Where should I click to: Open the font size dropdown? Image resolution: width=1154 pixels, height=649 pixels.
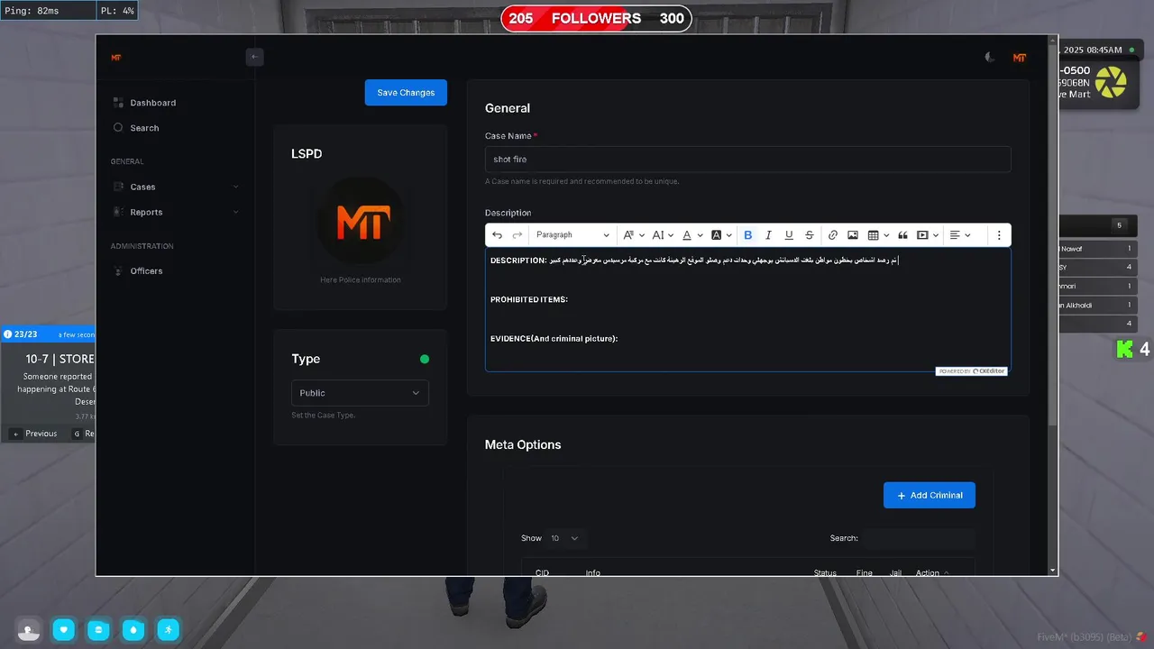663,235
